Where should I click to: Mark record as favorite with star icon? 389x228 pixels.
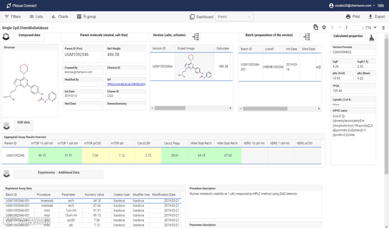(324, 27)
